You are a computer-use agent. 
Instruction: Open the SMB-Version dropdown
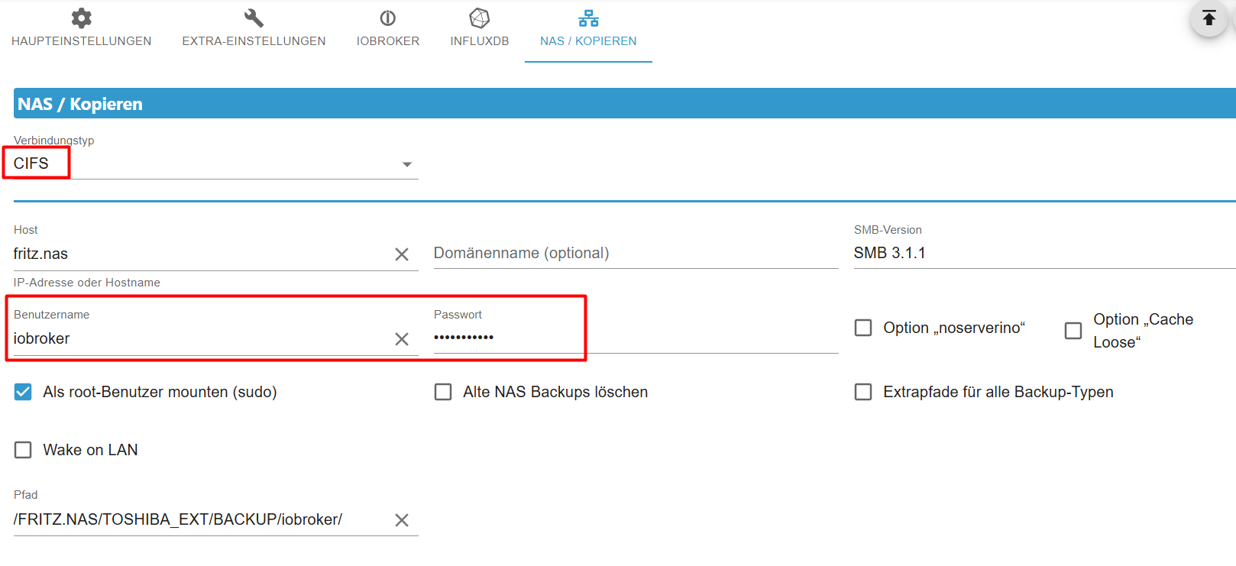click(1044, 253)
